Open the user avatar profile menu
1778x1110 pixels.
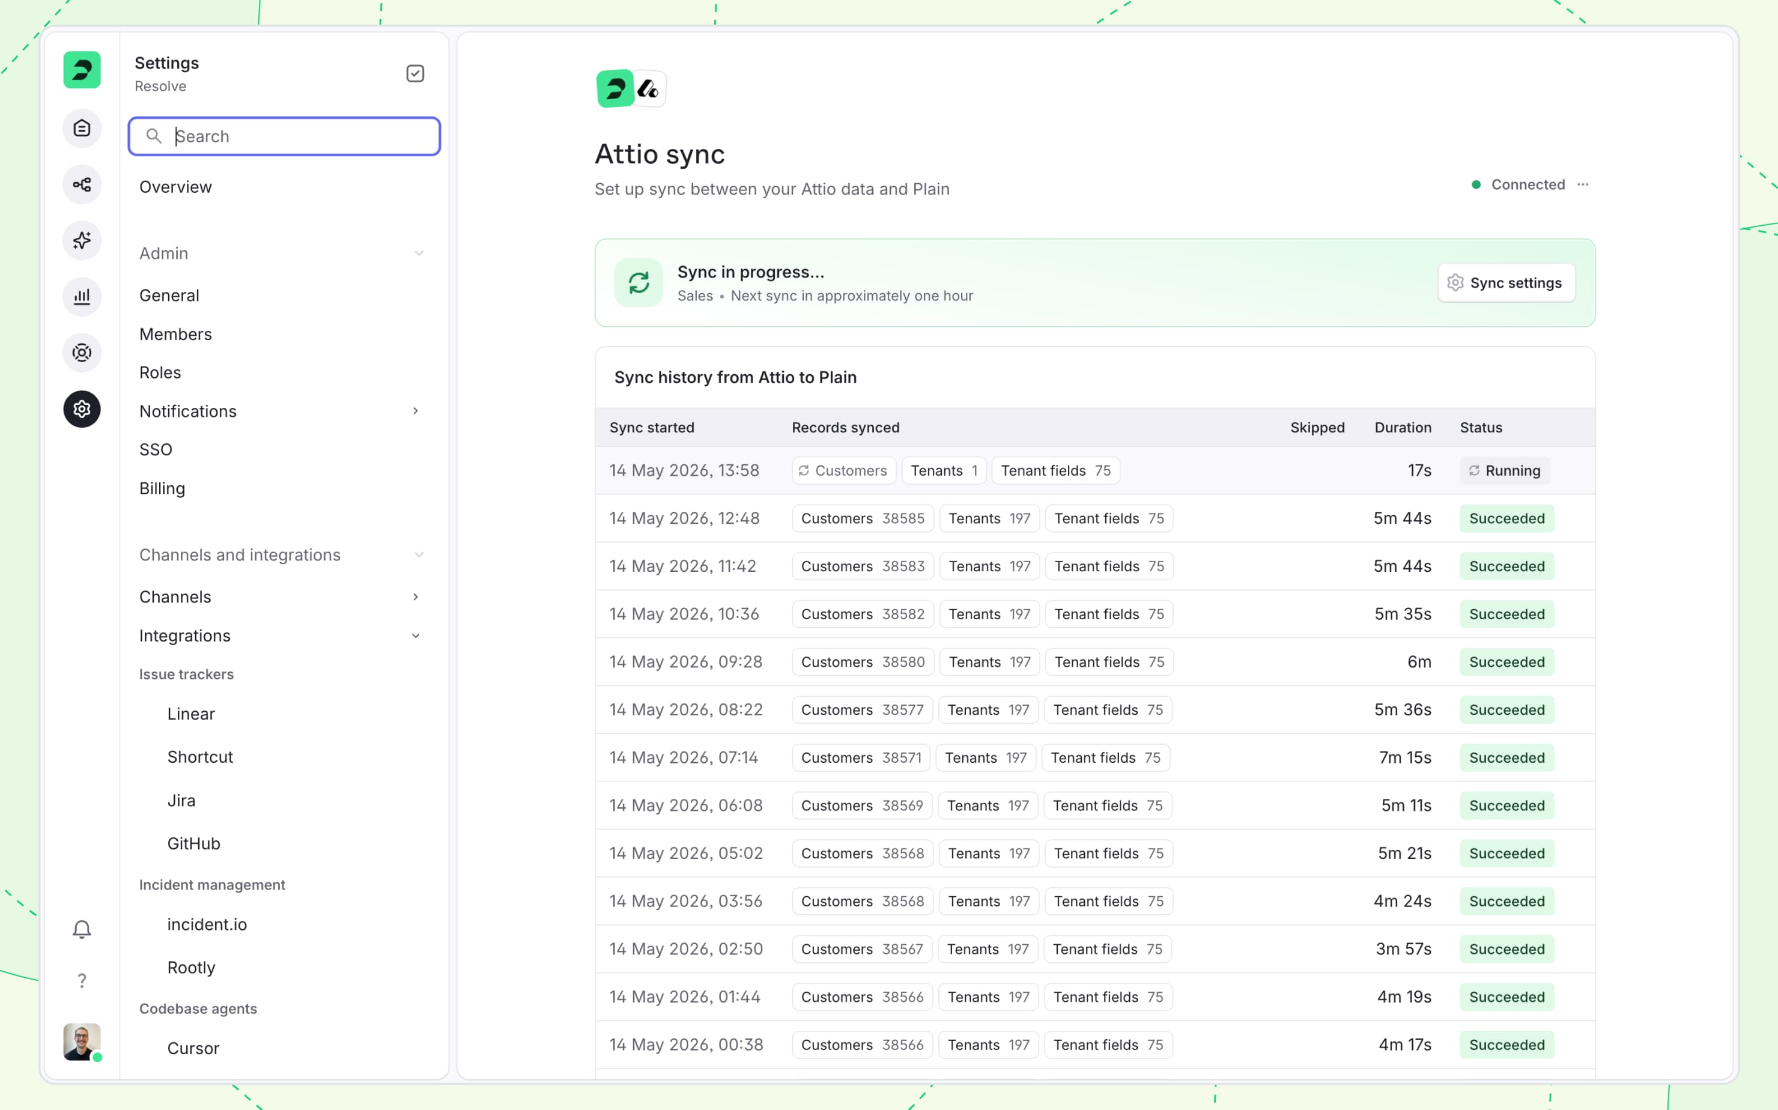(82, 1042)
